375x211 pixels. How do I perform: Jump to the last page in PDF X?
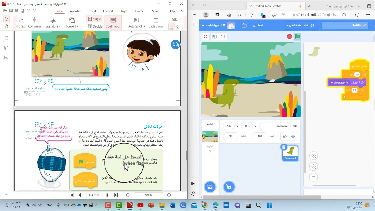[x=116, y=195]
